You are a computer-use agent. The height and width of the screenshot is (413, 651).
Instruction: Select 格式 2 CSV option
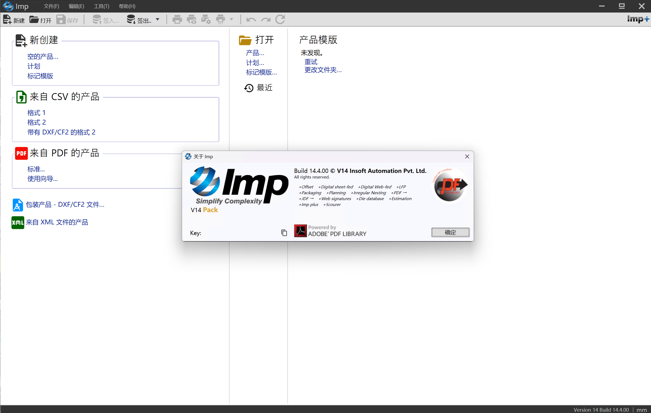click(37, 123)
